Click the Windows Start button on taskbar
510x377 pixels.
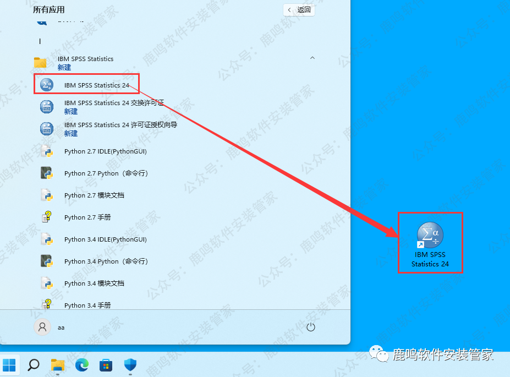pos(9,364)
